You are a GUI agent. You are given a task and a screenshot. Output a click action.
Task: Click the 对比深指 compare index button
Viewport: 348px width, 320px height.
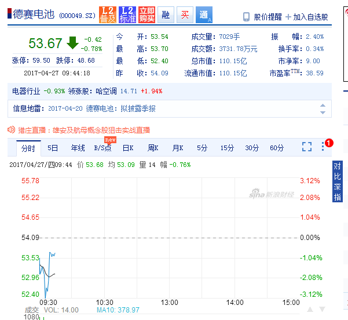pos(338,181)
